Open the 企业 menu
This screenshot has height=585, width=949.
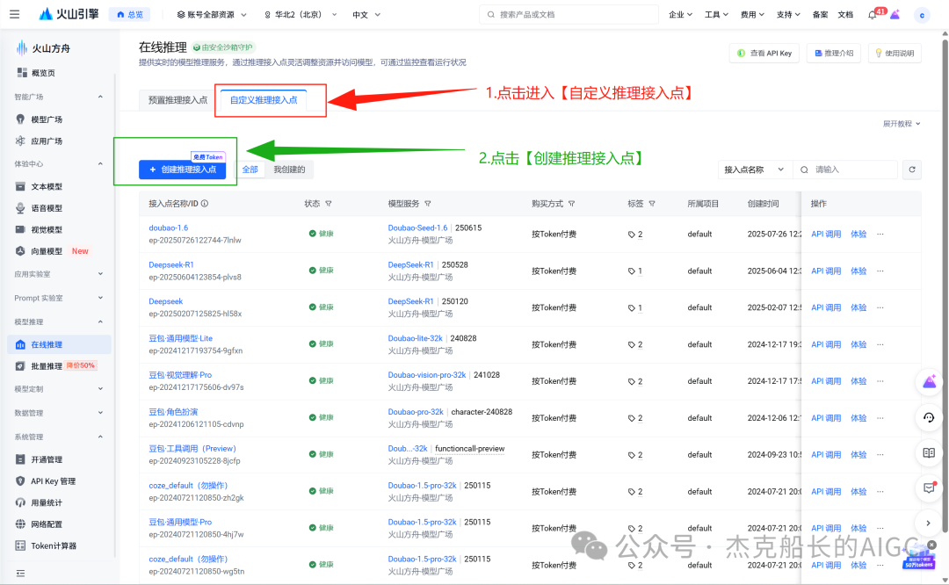680,15
